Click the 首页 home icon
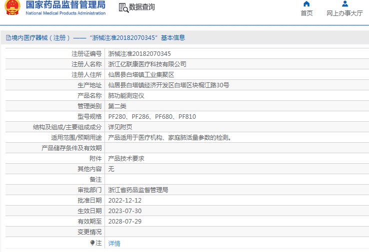Screen dimensions: 369x252 coord(306,4)
